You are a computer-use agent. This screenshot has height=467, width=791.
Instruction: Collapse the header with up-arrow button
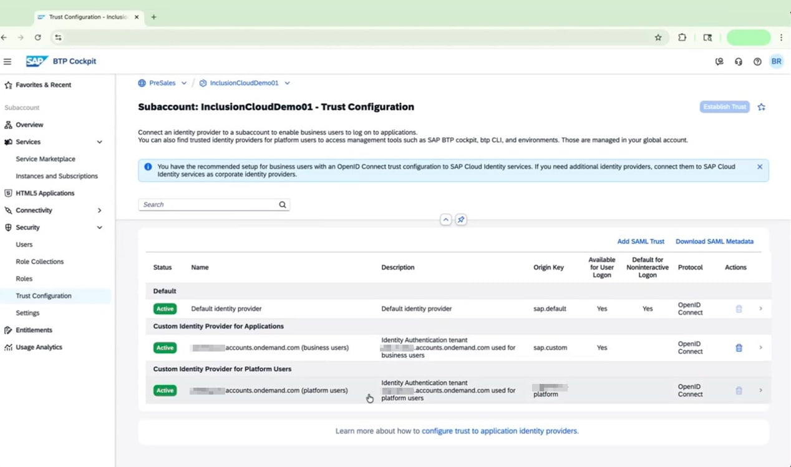pyautogui.click(x=445, y=220)
